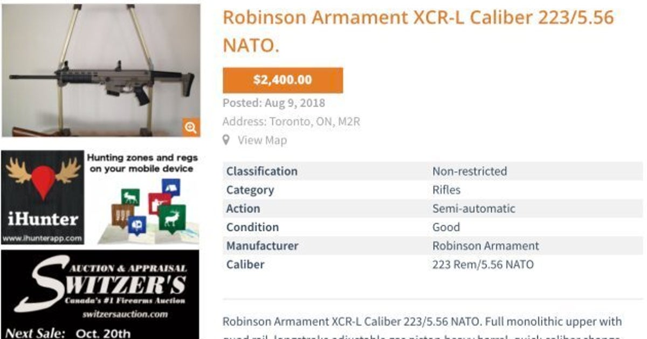Click the magnifier zoom icon on rifle photo
Viewport: 647px width, 339px height.
coord(191,128)
